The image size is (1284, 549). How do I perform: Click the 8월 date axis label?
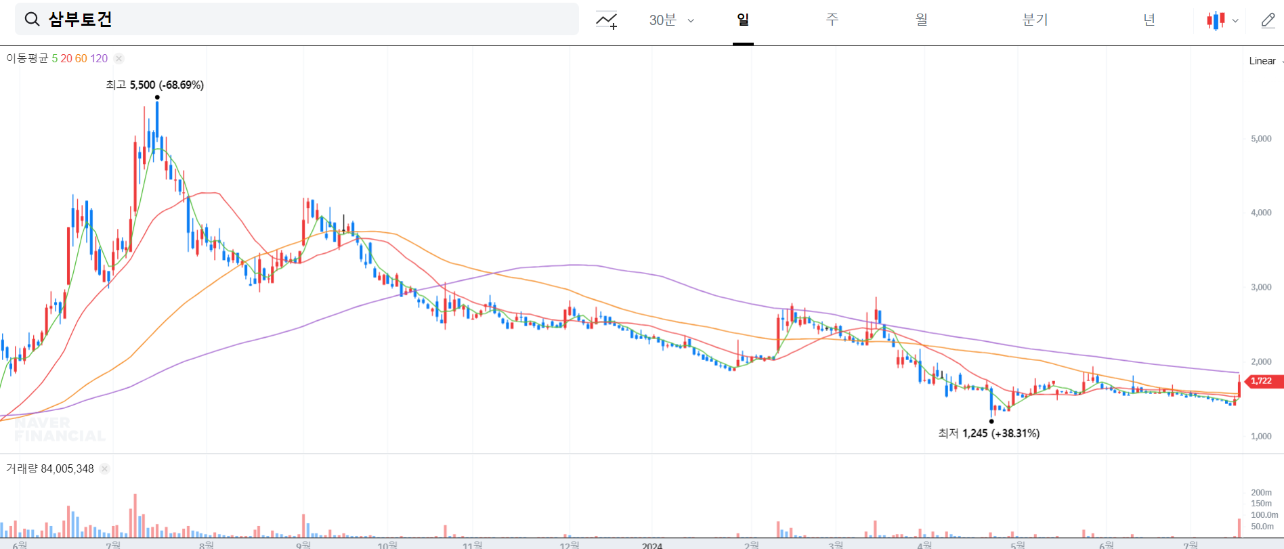point(207,545)
